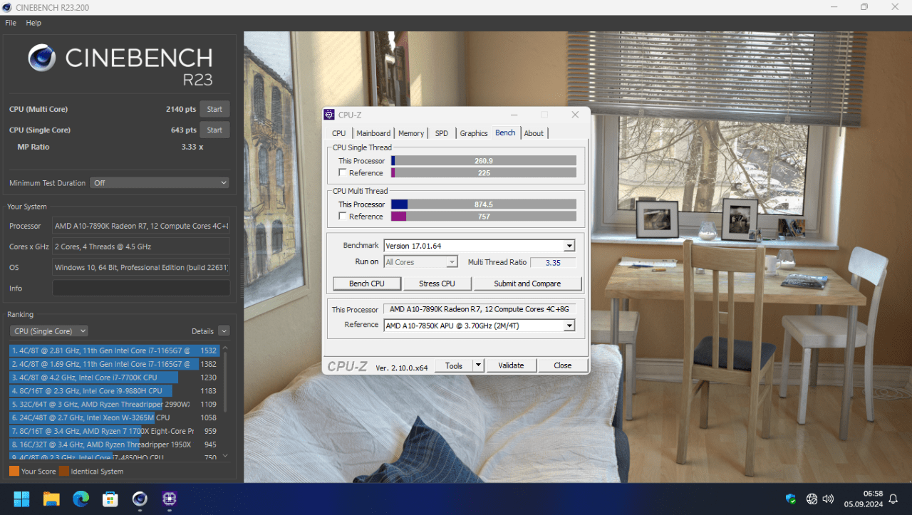Image resolution: width=912 pixels, height=515 pixels.
Task: Select ranking entry Intel Xeon W-3265M CPU
Action: tap(114, 417)
